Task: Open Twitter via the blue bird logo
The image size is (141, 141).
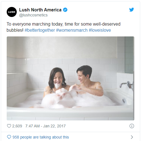Action: pyautogui.click(x=132, y=10)
